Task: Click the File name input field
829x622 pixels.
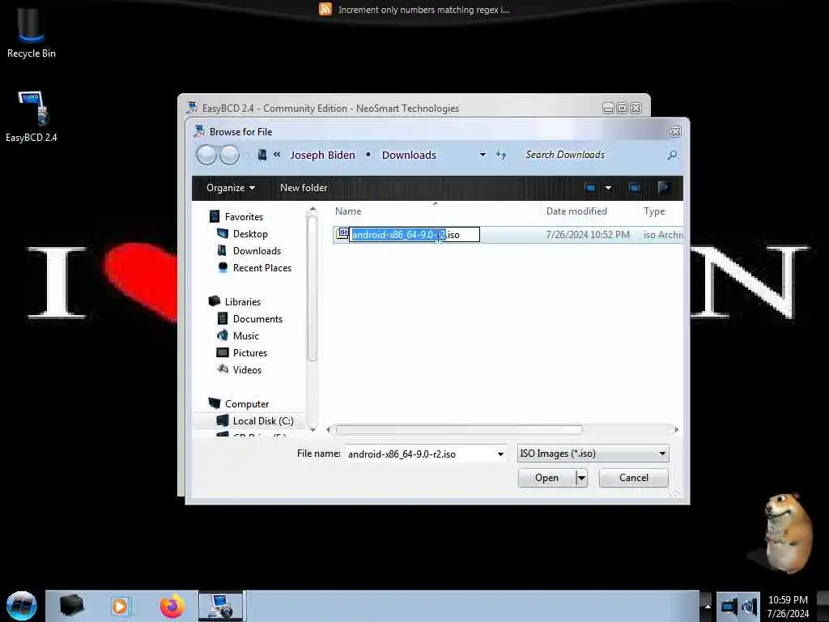Action: 421,454
